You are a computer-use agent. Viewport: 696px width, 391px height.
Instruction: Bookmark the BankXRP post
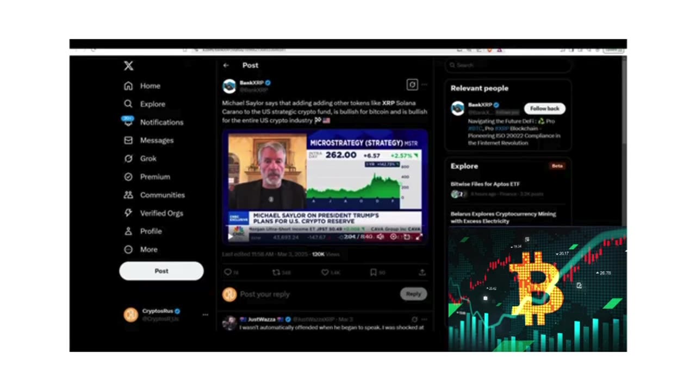click(x=373, y=273)
